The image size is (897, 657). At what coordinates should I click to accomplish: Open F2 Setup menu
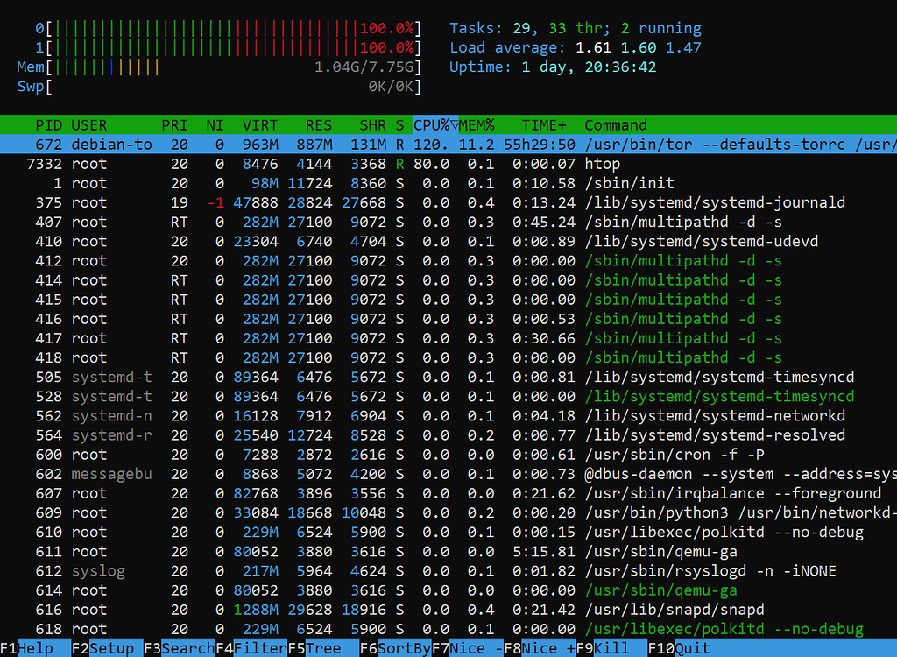point(103,648)
